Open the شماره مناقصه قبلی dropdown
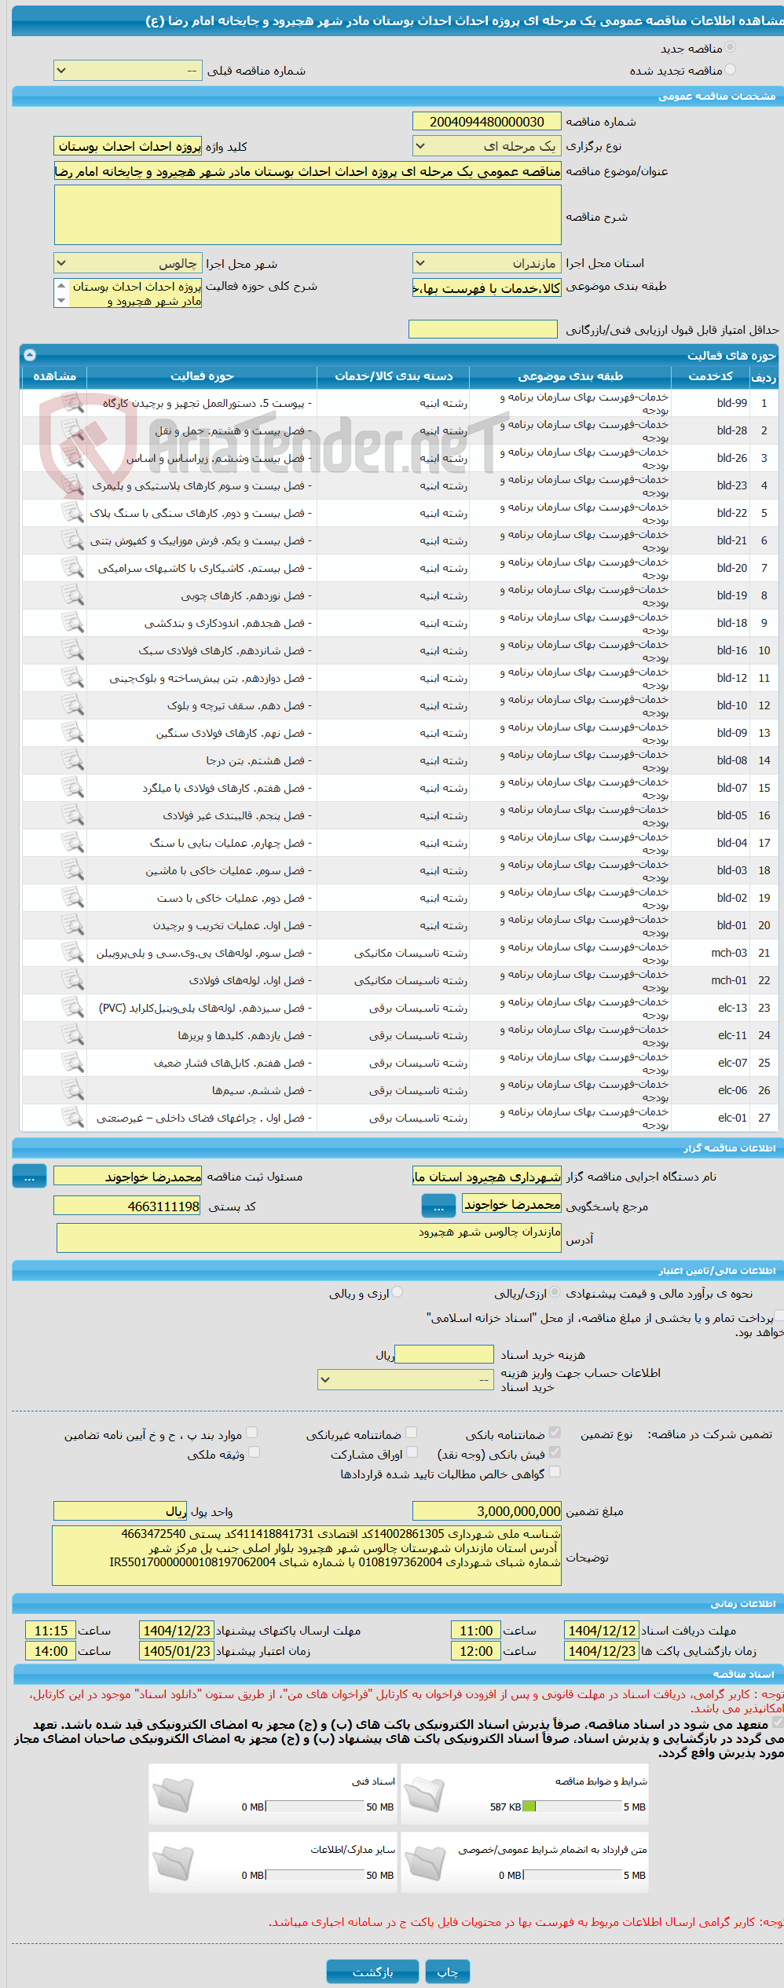Screen dimensions: 784x1988 click(x=127, y=71)
